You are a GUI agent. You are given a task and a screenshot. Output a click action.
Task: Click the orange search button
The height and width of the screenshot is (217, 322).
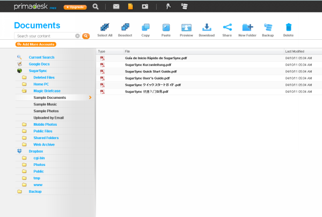click(86, 36)
